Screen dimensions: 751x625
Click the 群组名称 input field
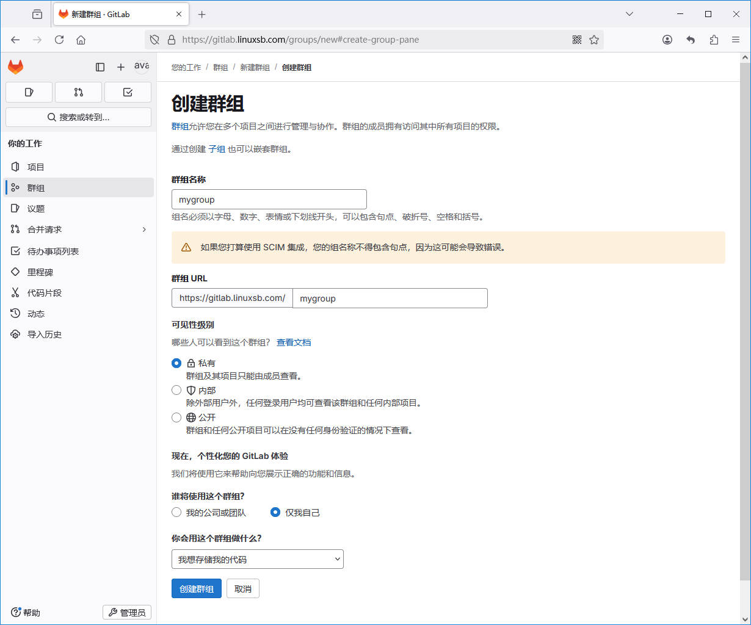[269, 200]
